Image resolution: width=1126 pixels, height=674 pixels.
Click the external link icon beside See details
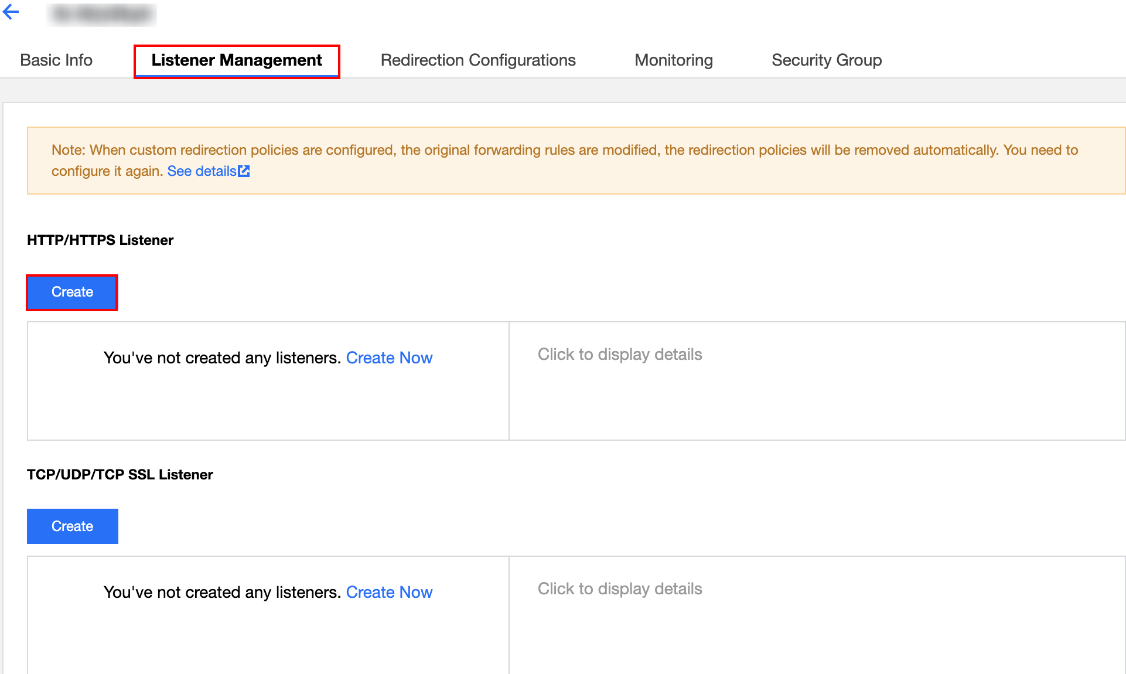(x=244, y=171)
